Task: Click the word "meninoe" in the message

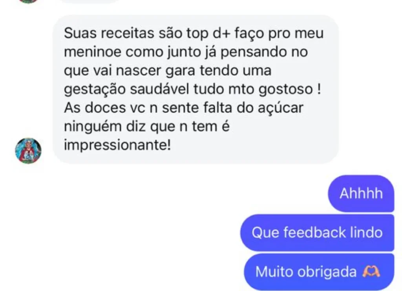Action: [93, 52]
